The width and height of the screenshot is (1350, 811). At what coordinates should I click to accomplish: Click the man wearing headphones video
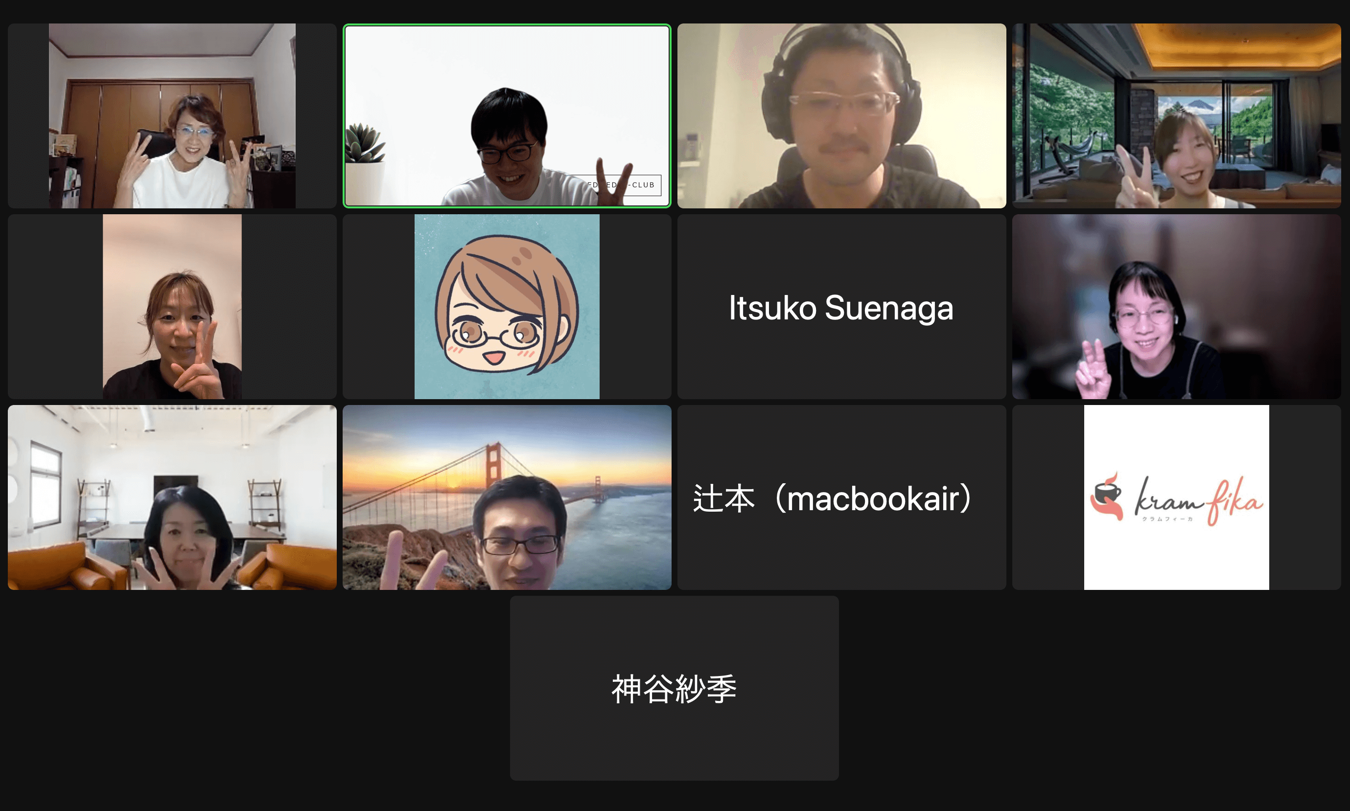841,116
